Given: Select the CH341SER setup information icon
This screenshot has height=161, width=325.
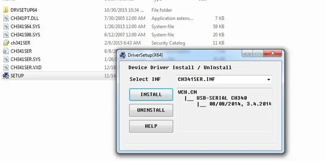Looking at the screenshot, I should point(6,51).
